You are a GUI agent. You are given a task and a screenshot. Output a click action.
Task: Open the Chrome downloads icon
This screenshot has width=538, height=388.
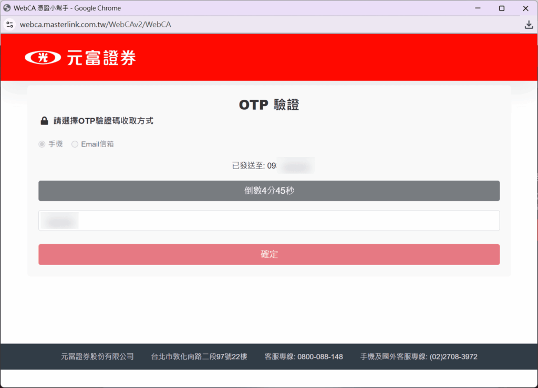(529, 25)
